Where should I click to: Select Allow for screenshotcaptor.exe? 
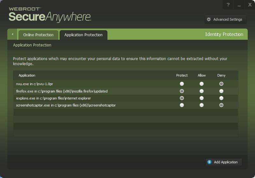[202, 105]
